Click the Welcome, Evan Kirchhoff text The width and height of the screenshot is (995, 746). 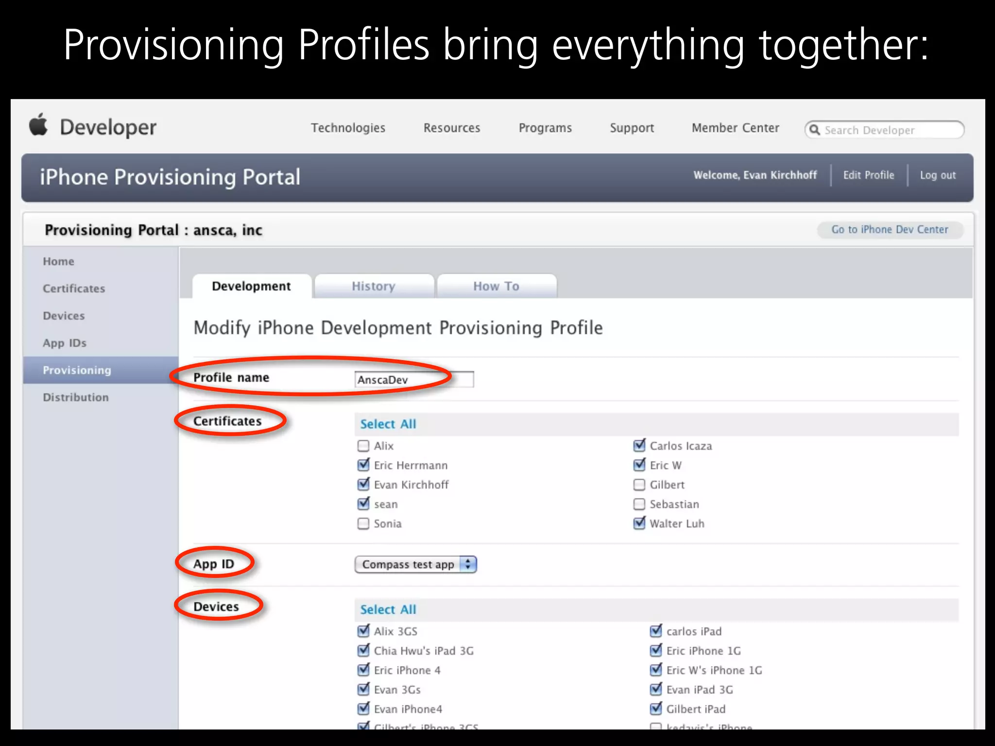click(x=755, y=175)
